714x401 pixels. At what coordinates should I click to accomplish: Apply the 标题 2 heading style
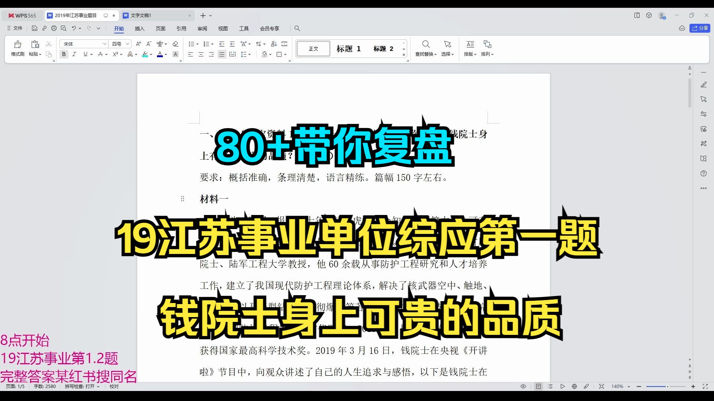383,49
